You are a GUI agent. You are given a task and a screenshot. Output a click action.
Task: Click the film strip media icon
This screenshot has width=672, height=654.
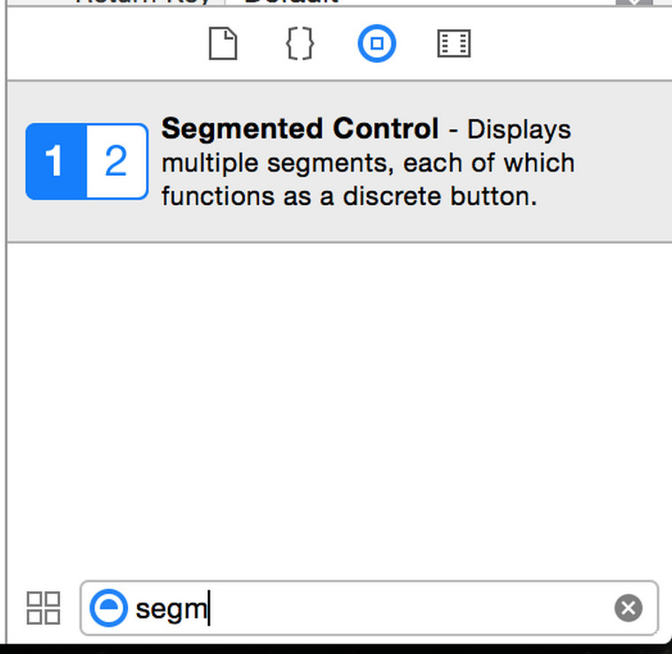pos(454,43)
